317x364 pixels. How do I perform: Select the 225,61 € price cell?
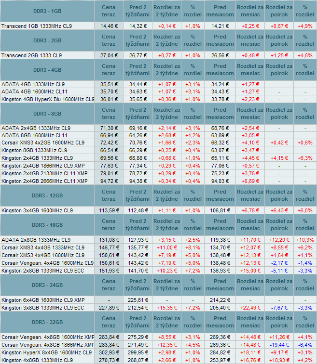point(138,300)
